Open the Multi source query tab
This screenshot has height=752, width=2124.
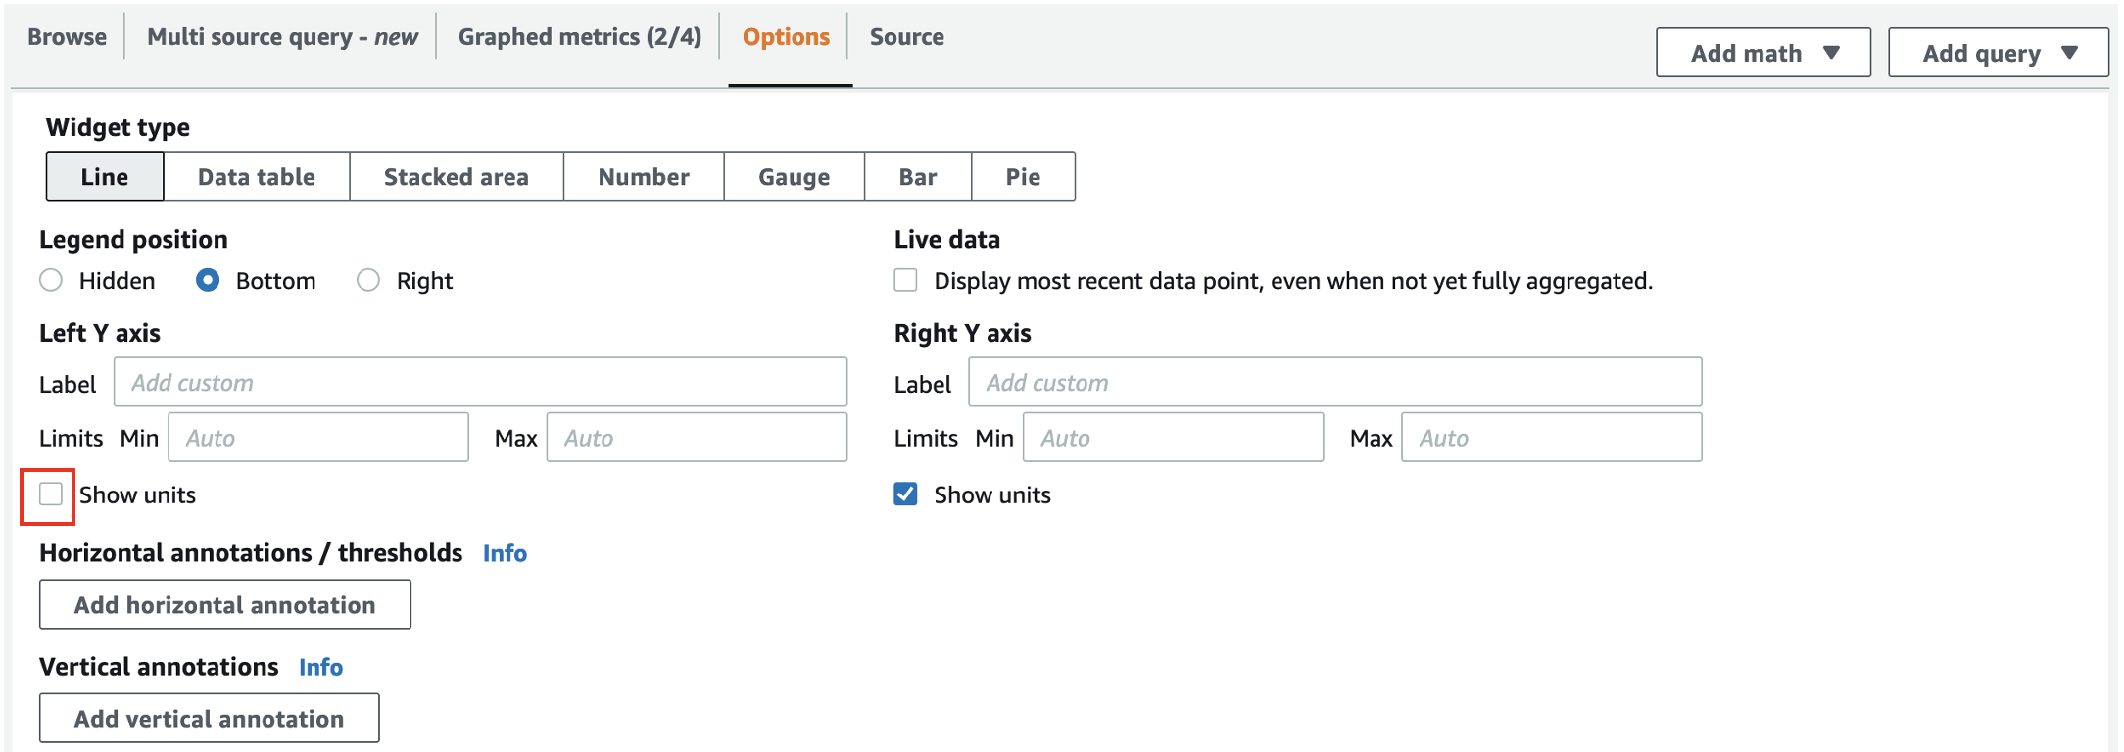[x=282, y=37]
